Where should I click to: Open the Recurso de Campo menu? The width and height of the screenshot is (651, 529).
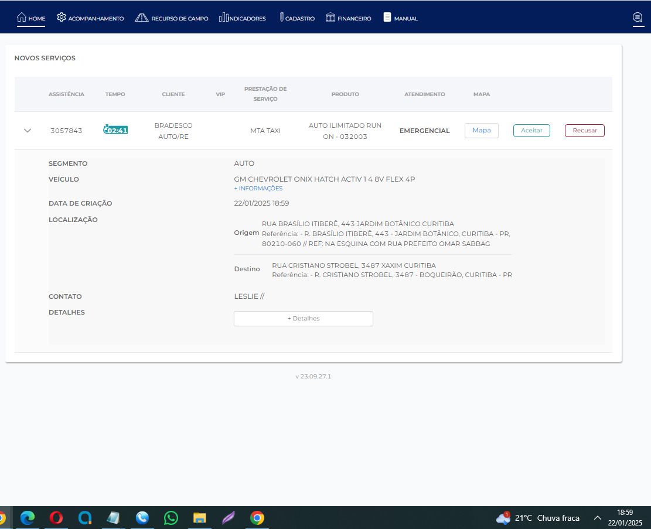pyautogui.click(x=172, y=18)
